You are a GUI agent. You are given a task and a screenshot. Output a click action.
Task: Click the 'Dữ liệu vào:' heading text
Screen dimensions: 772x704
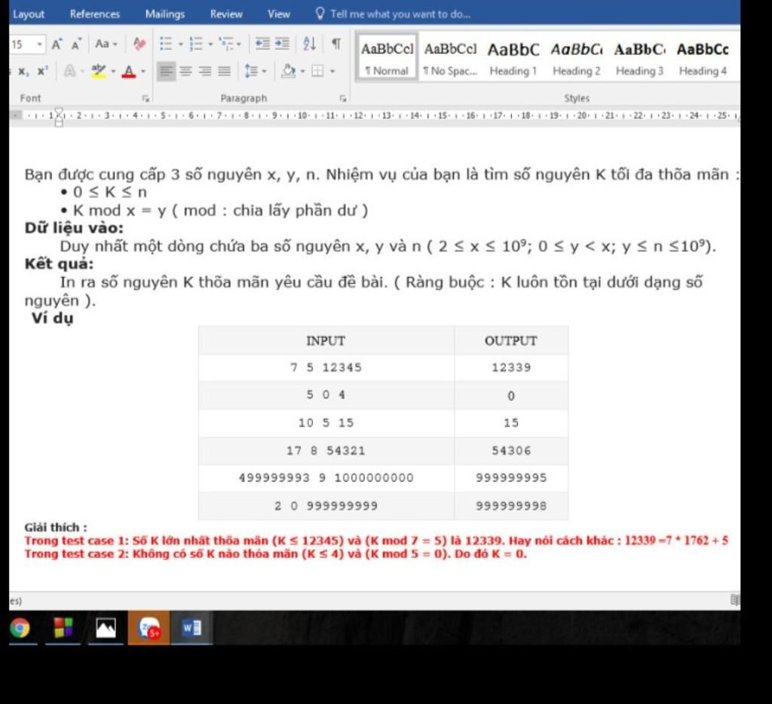75,228
